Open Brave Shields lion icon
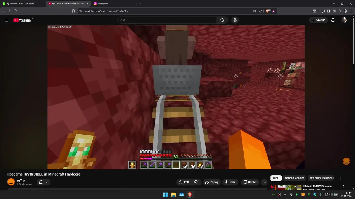This screenshot has height=199, width=355. [267, 11]
